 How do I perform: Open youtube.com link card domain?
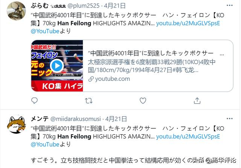pyautogui.click(x=112, y=79)
